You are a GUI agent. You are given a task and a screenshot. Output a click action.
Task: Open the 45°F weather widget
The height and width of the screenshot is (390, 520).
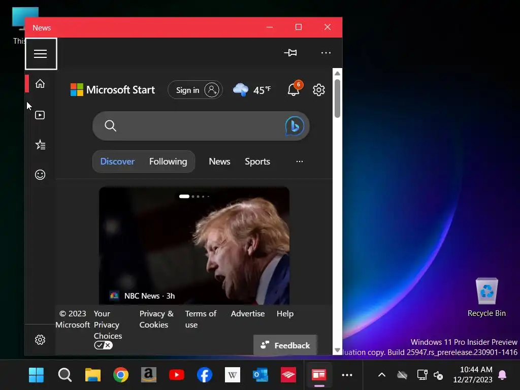(x=252, y=90)
